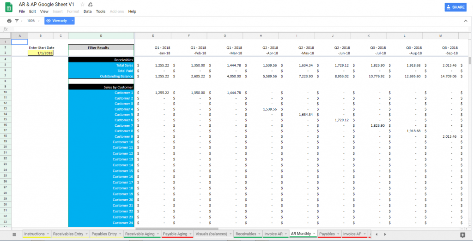The height and width of the screenshot is (241, 473).
Task: Switch to the Payables Entry sheet tab
Action: (x=104, y=234)
